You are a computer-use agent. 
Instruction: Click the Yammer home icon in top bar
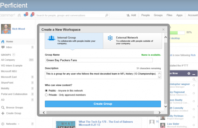[x=19, y=15]
